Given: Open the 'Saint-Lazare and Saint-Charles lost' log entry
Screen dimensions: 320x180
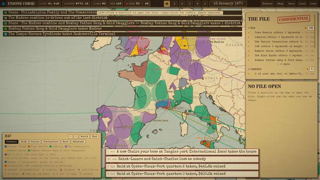Looking at the screenshot, I should (x=182, y=159).
